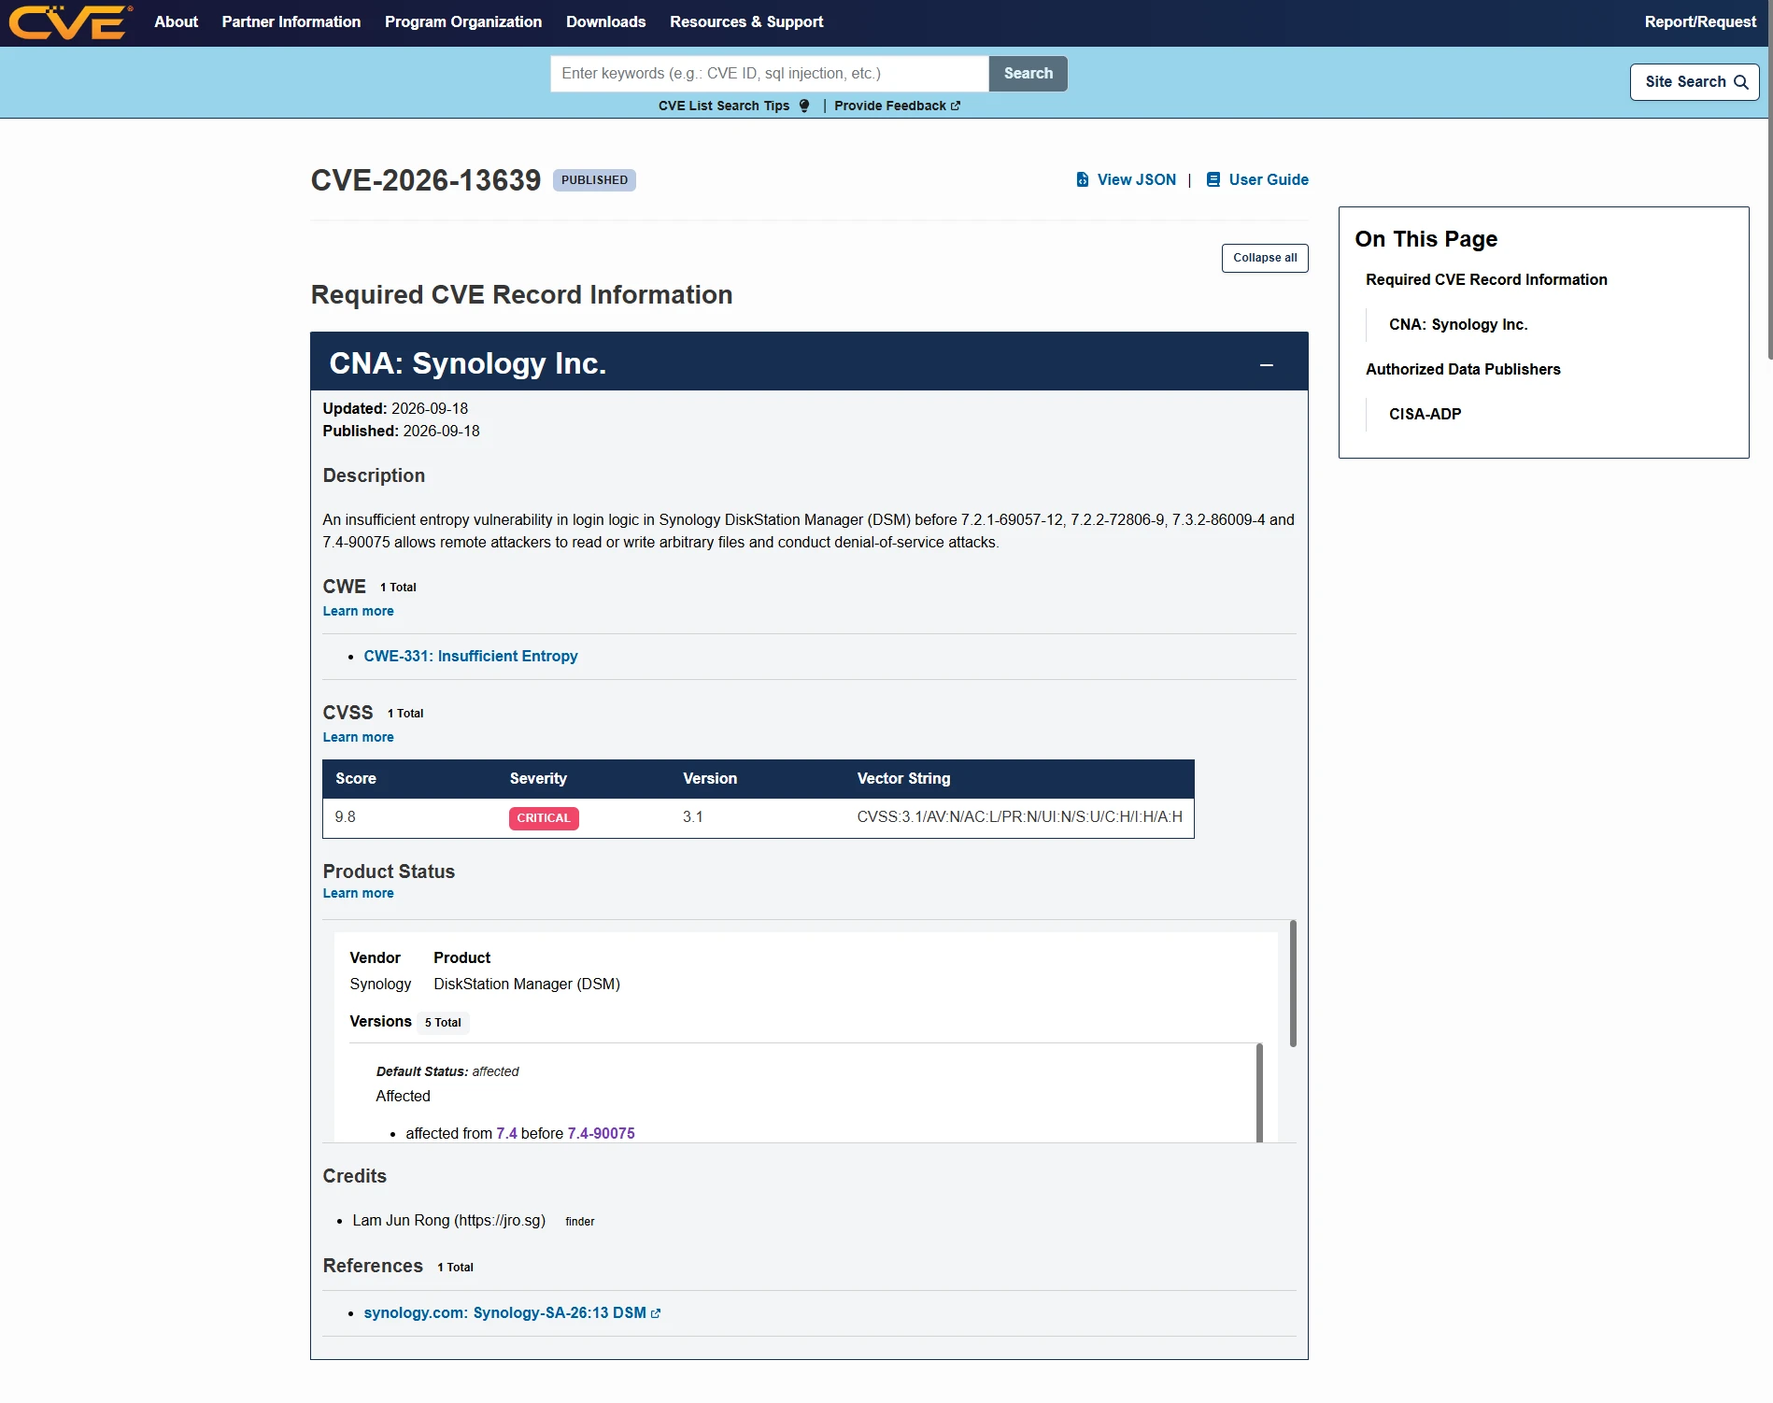Click the View JSON file icon
The height and width of the screenshot is (1403, 1773).
click(x=1083, y=179)
